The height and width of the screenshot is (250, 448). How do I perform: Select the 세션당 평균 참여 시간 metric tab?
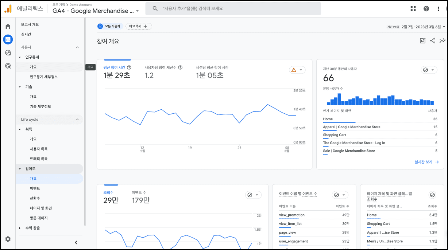coord(212,72)
